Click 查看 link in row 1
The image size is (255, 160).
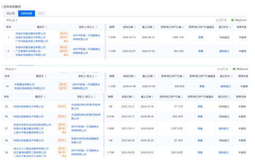(x=201, y=37)
